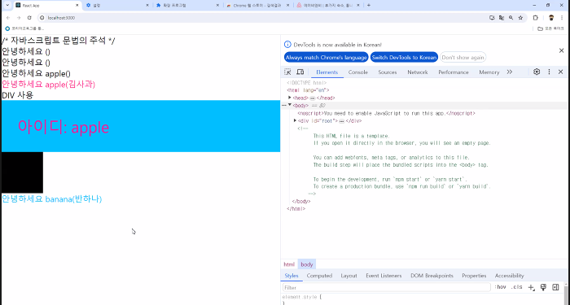
Task: Open the zoom magnifier in address bar
Action: pyautogui.click(x=511, y=17)
